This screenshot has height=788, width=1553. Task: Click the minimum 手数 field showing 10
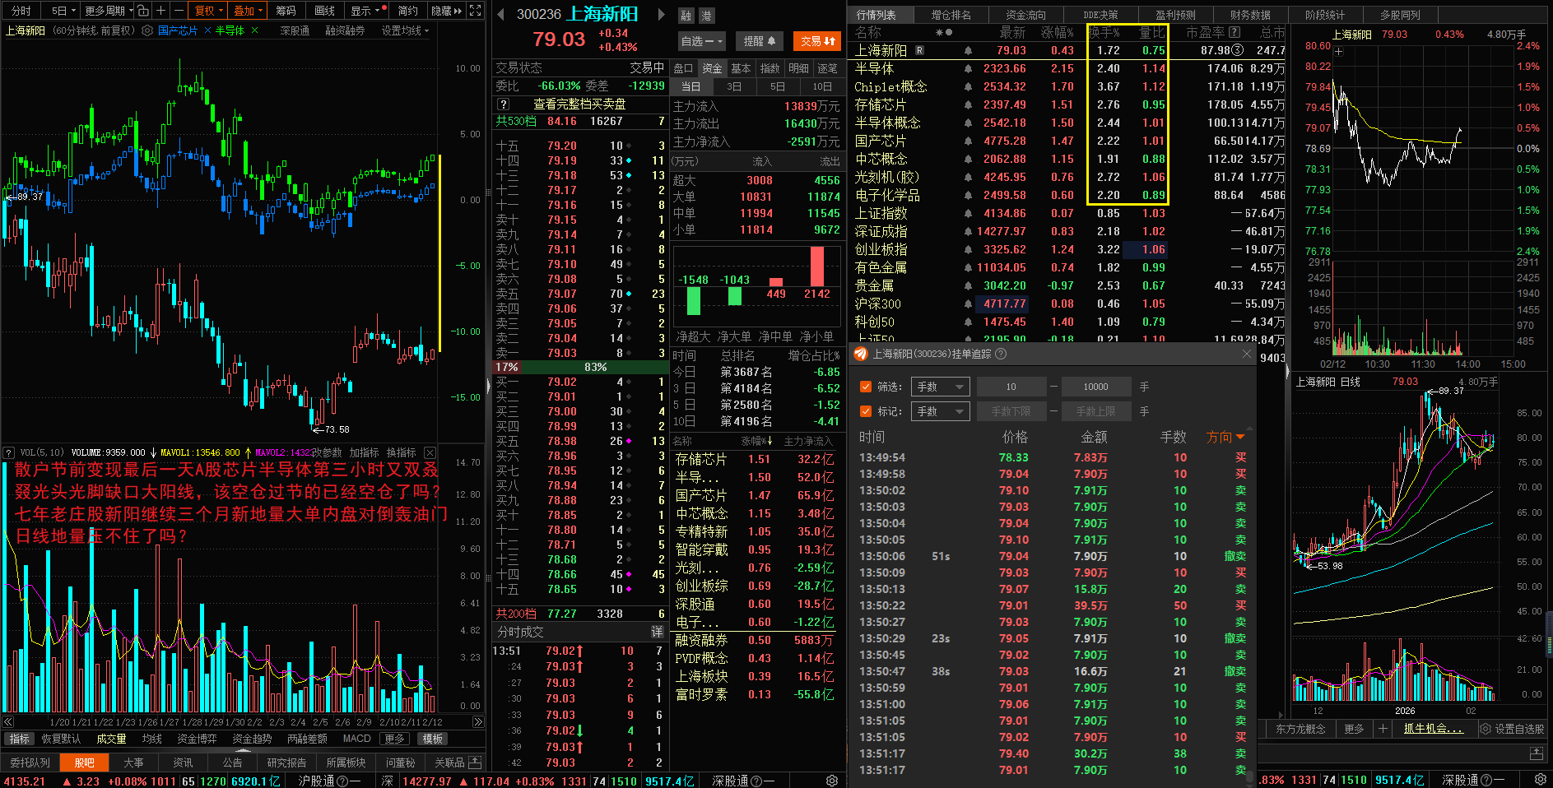pyautogui.click(x=1011, y=387)
